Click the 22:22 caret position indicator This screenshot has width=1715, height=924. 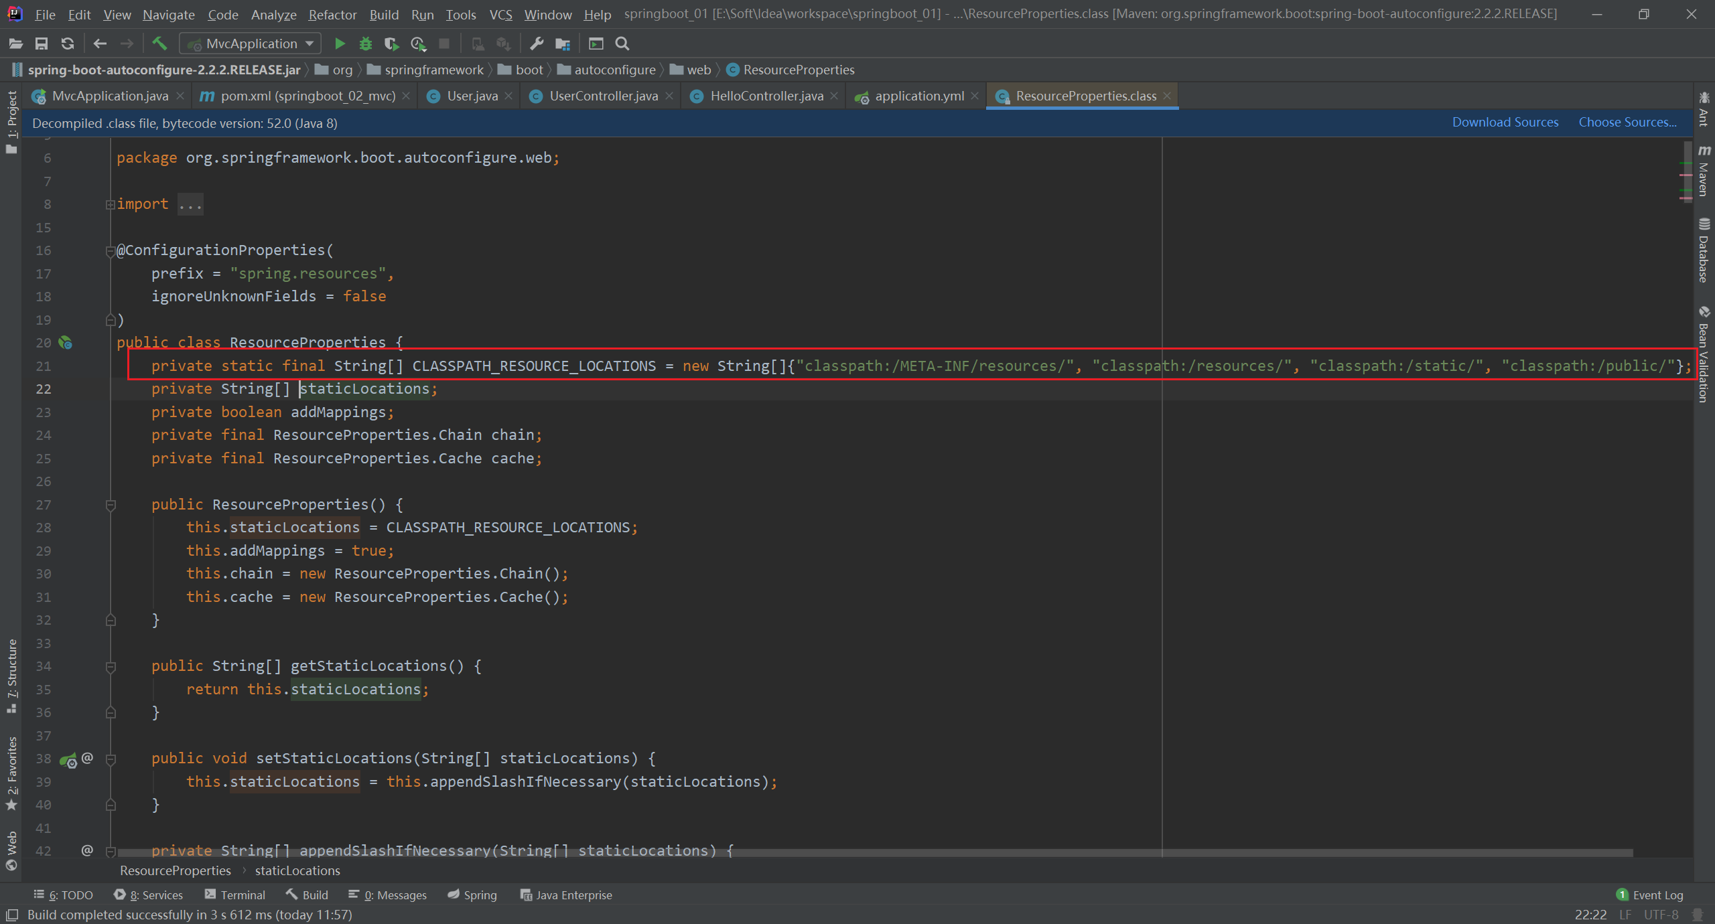coord(1590,915)
